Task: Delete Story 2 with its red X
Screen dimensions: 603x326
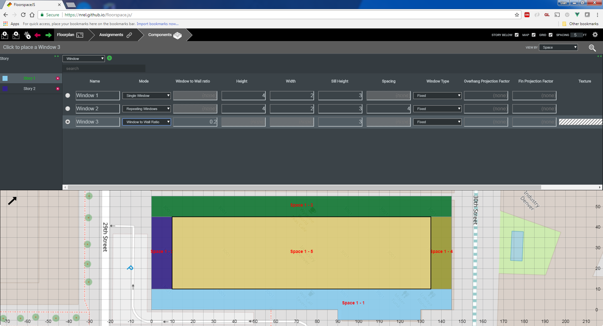Action: click(58, 89)
